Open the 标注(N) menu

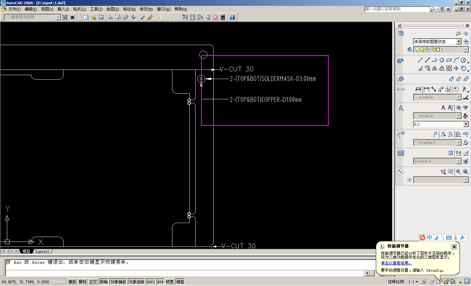pos(130,9)
